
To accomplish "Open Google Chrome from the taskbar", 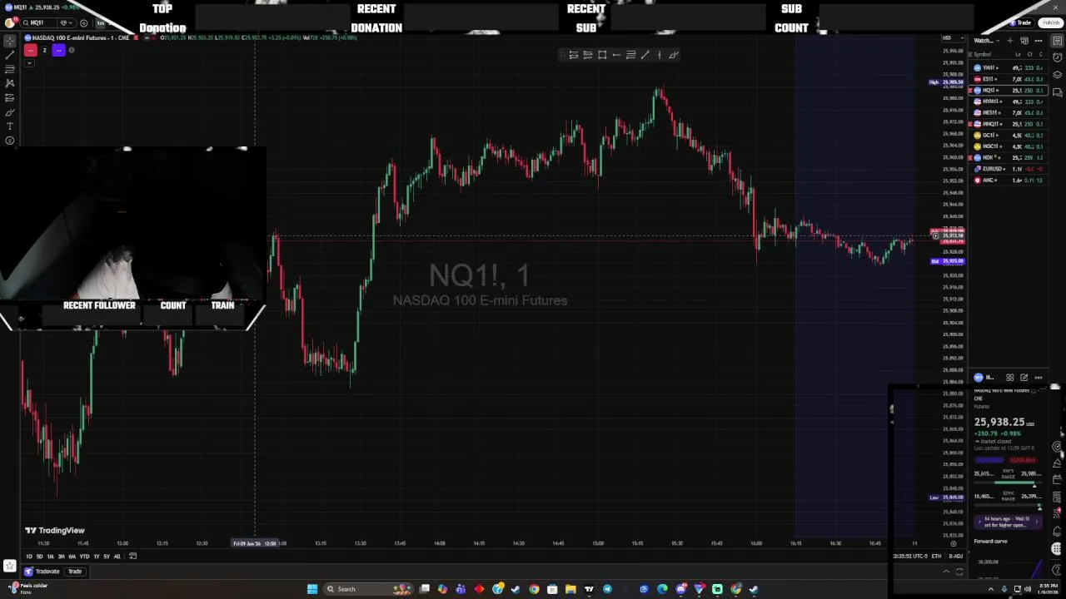I will tap(534, 589).
